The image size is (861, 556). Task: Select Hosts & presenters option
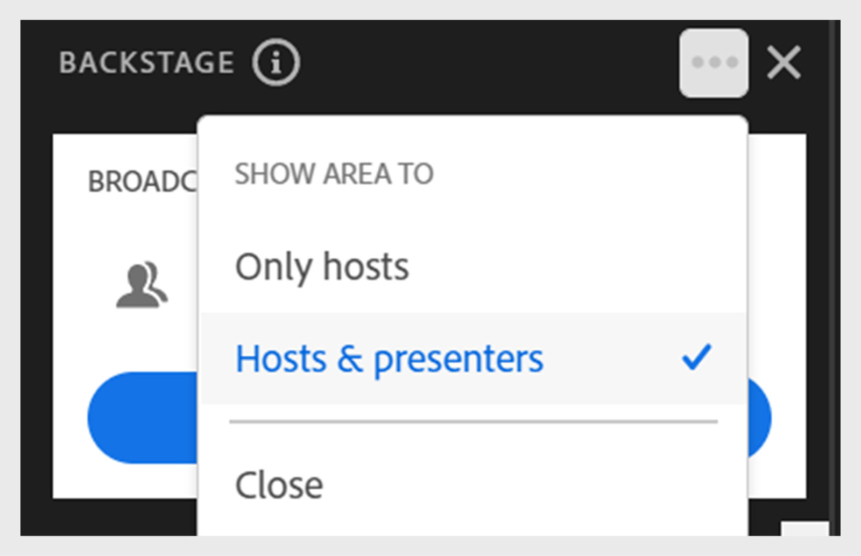click(390, 359)
